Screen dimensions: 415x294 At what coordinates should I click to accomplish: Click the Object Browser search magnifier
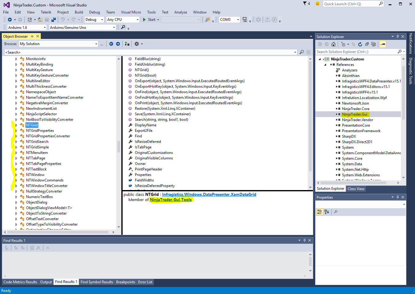tap(302, 52)
